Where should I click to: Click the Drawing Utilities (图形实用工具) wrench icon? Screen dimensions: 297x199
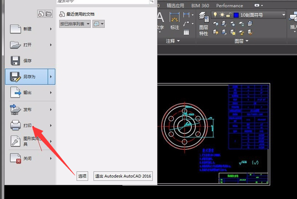pos(15,141)
